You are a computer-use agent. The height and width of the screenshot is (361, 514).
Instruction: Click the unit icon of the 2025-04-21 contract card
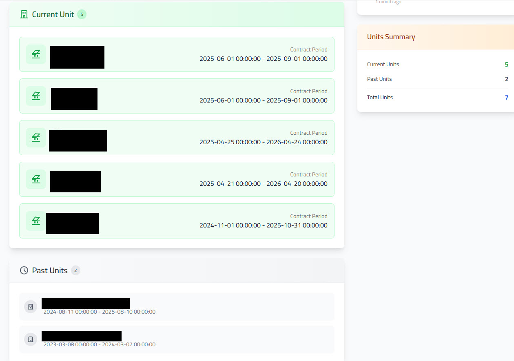click(36, 179)
